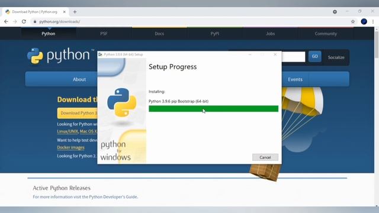Open the Docs top navigation tab
The height and width of the screenshot is (213, 379).
159,34
